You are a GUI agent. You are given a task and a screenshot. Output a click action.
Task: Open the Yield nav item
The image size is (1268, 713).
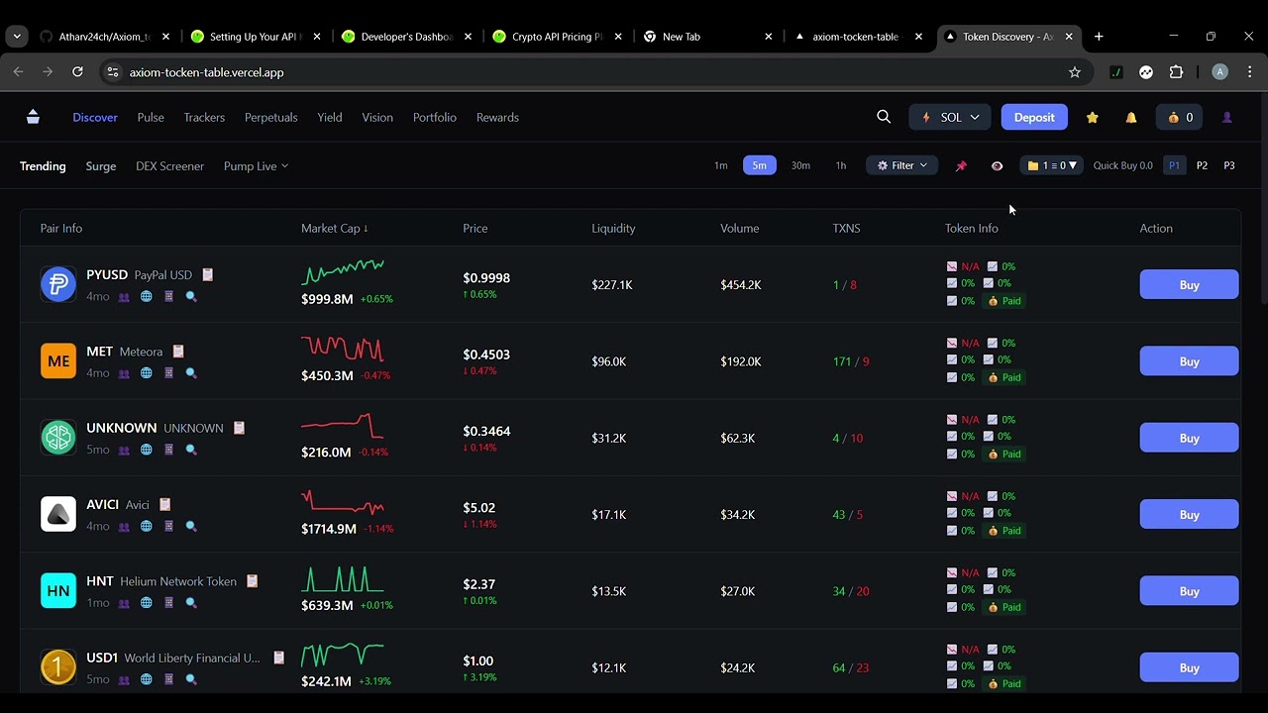click(330, 117)
